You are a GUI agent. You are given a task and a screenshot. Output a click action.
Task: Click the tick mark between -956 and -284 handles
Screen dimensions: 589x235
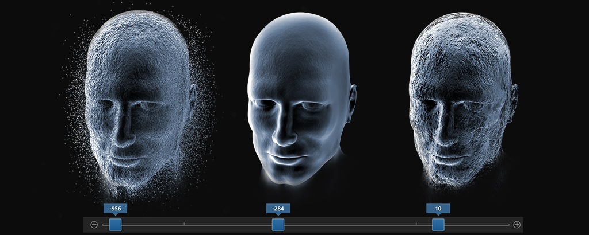point(184,224)
